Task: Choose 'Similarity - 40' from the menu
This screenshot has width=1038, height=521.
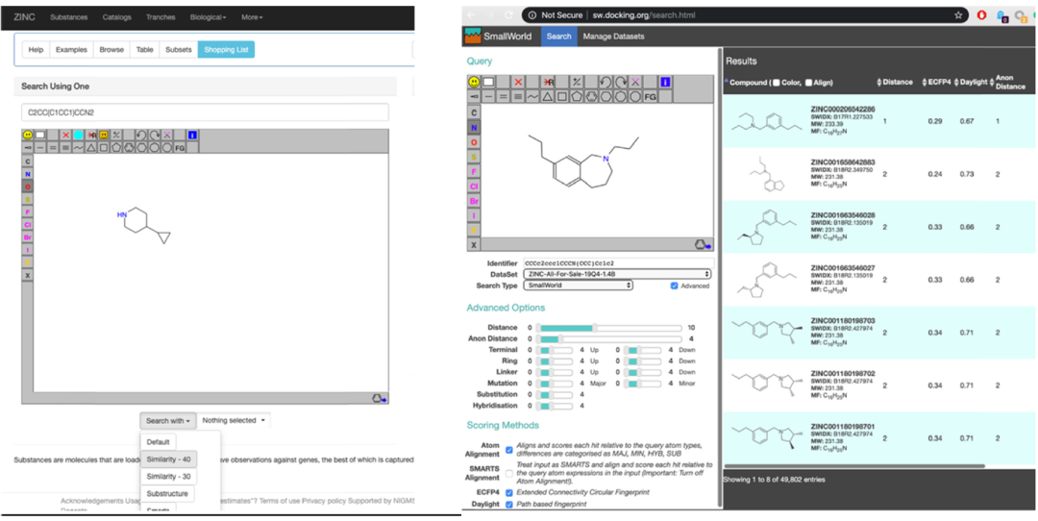Action: click(x=169, y=459)
